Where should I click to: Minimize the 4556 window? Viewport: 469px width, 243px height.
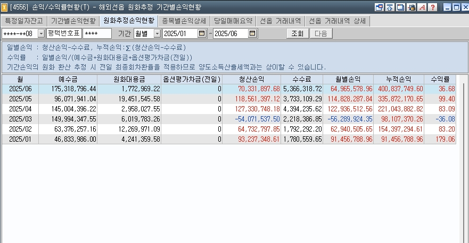[448, 7]
